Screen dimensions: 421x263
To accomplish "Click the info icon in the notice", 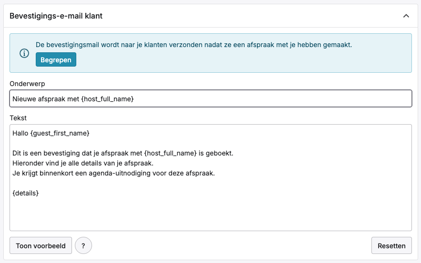I will [x=24, y=53].
